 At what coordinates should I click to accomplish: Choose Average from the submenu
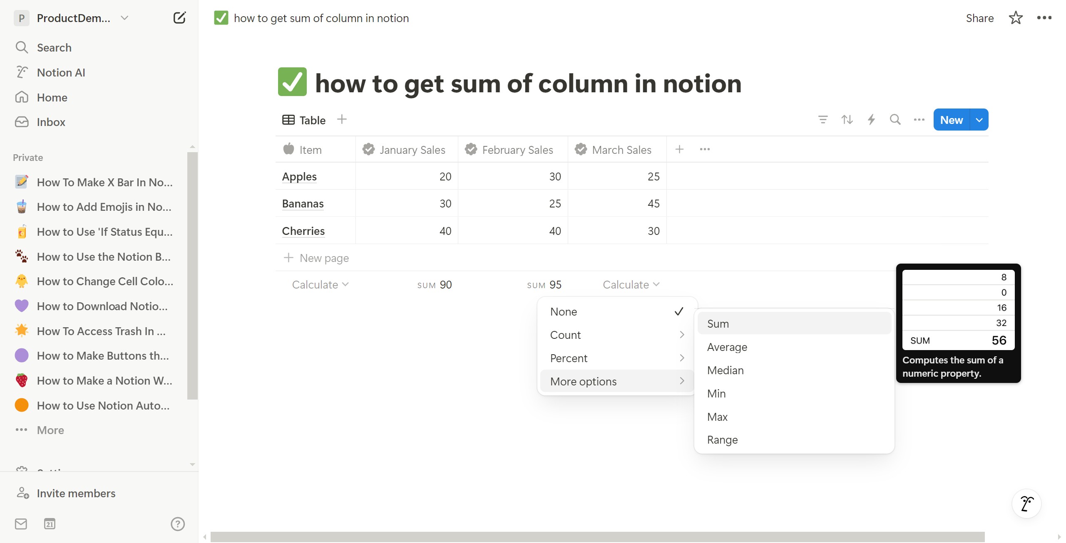pos(794,347)
